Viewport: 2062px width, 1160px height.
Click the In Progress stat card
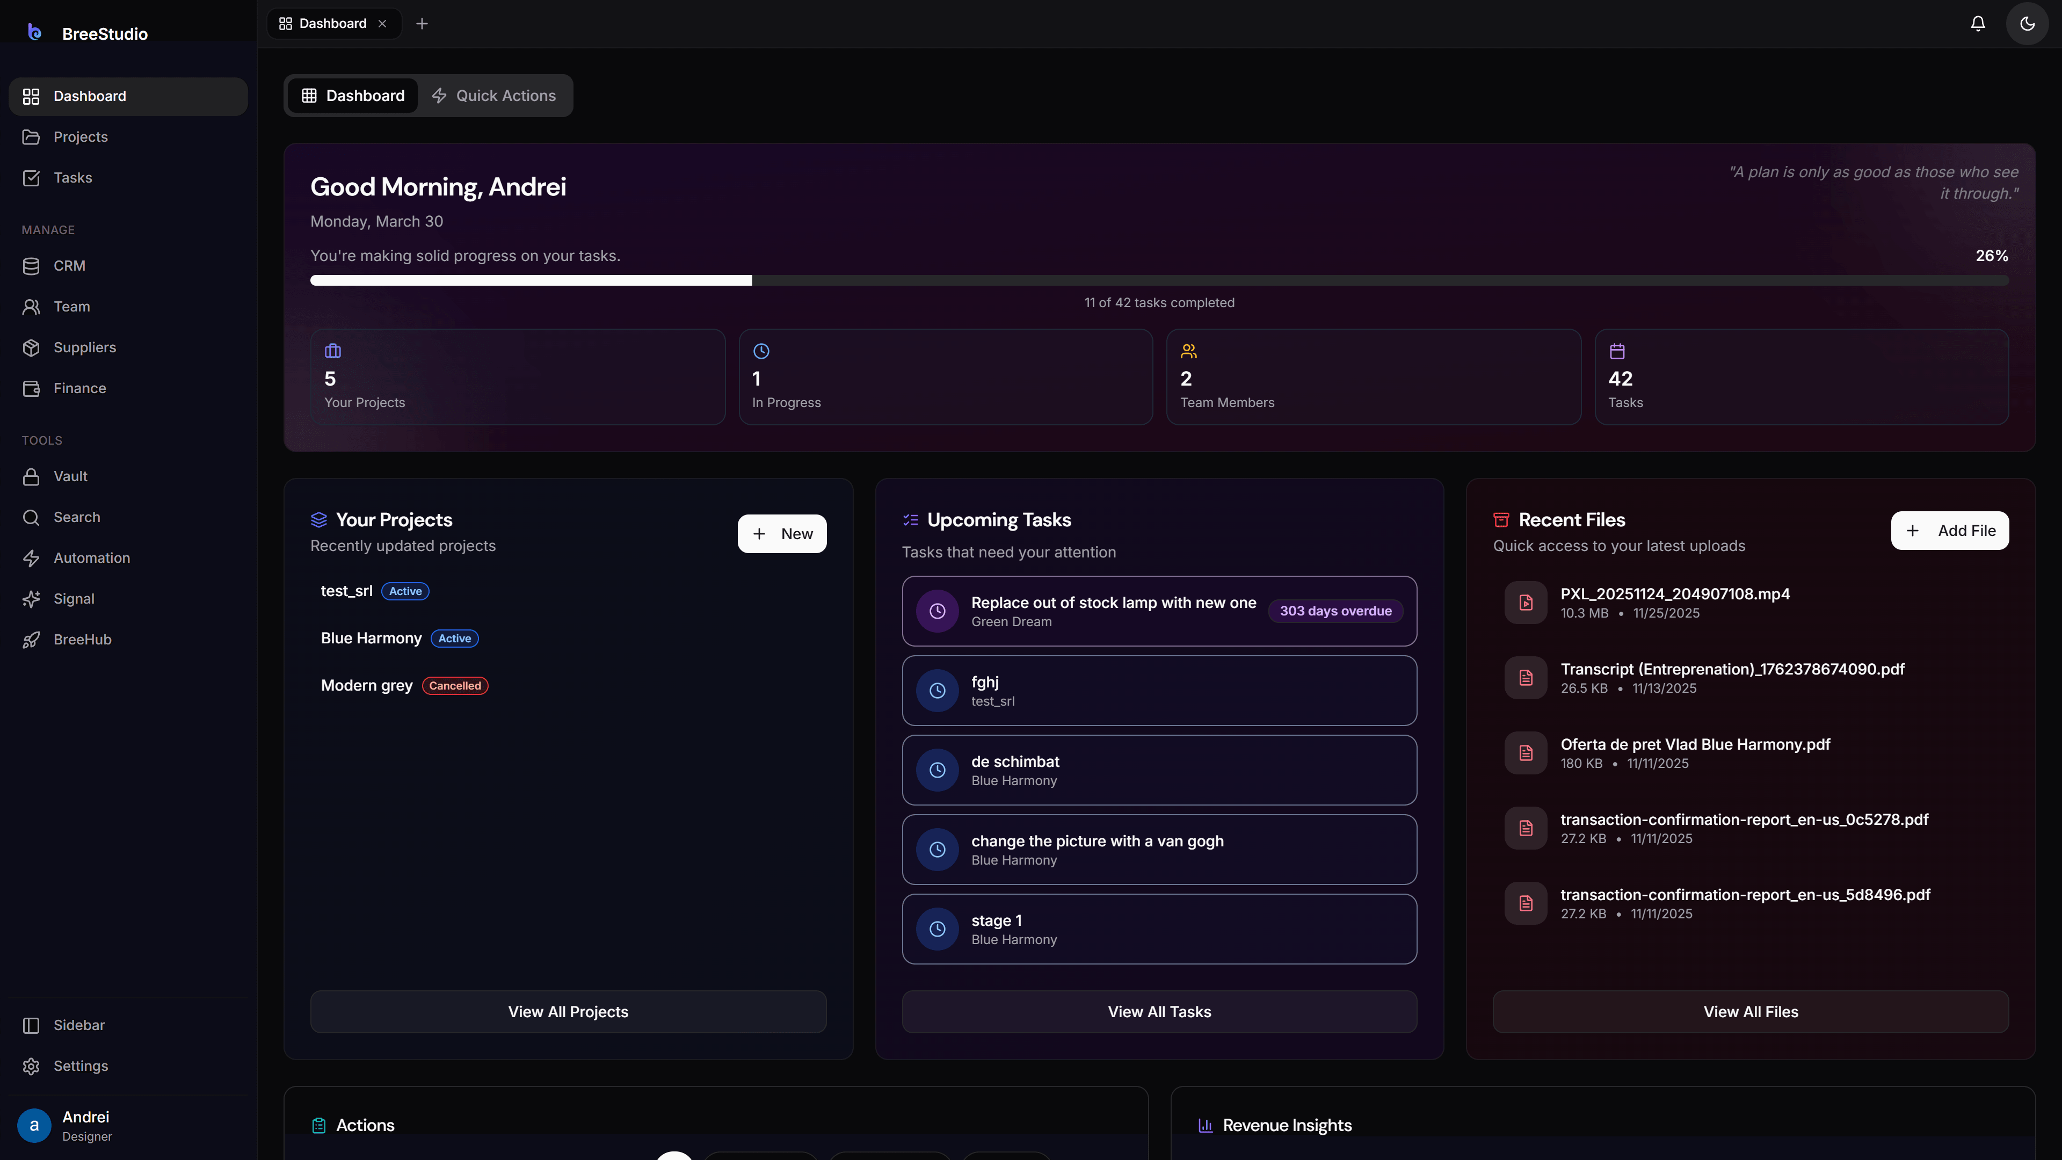coord(945,377)
